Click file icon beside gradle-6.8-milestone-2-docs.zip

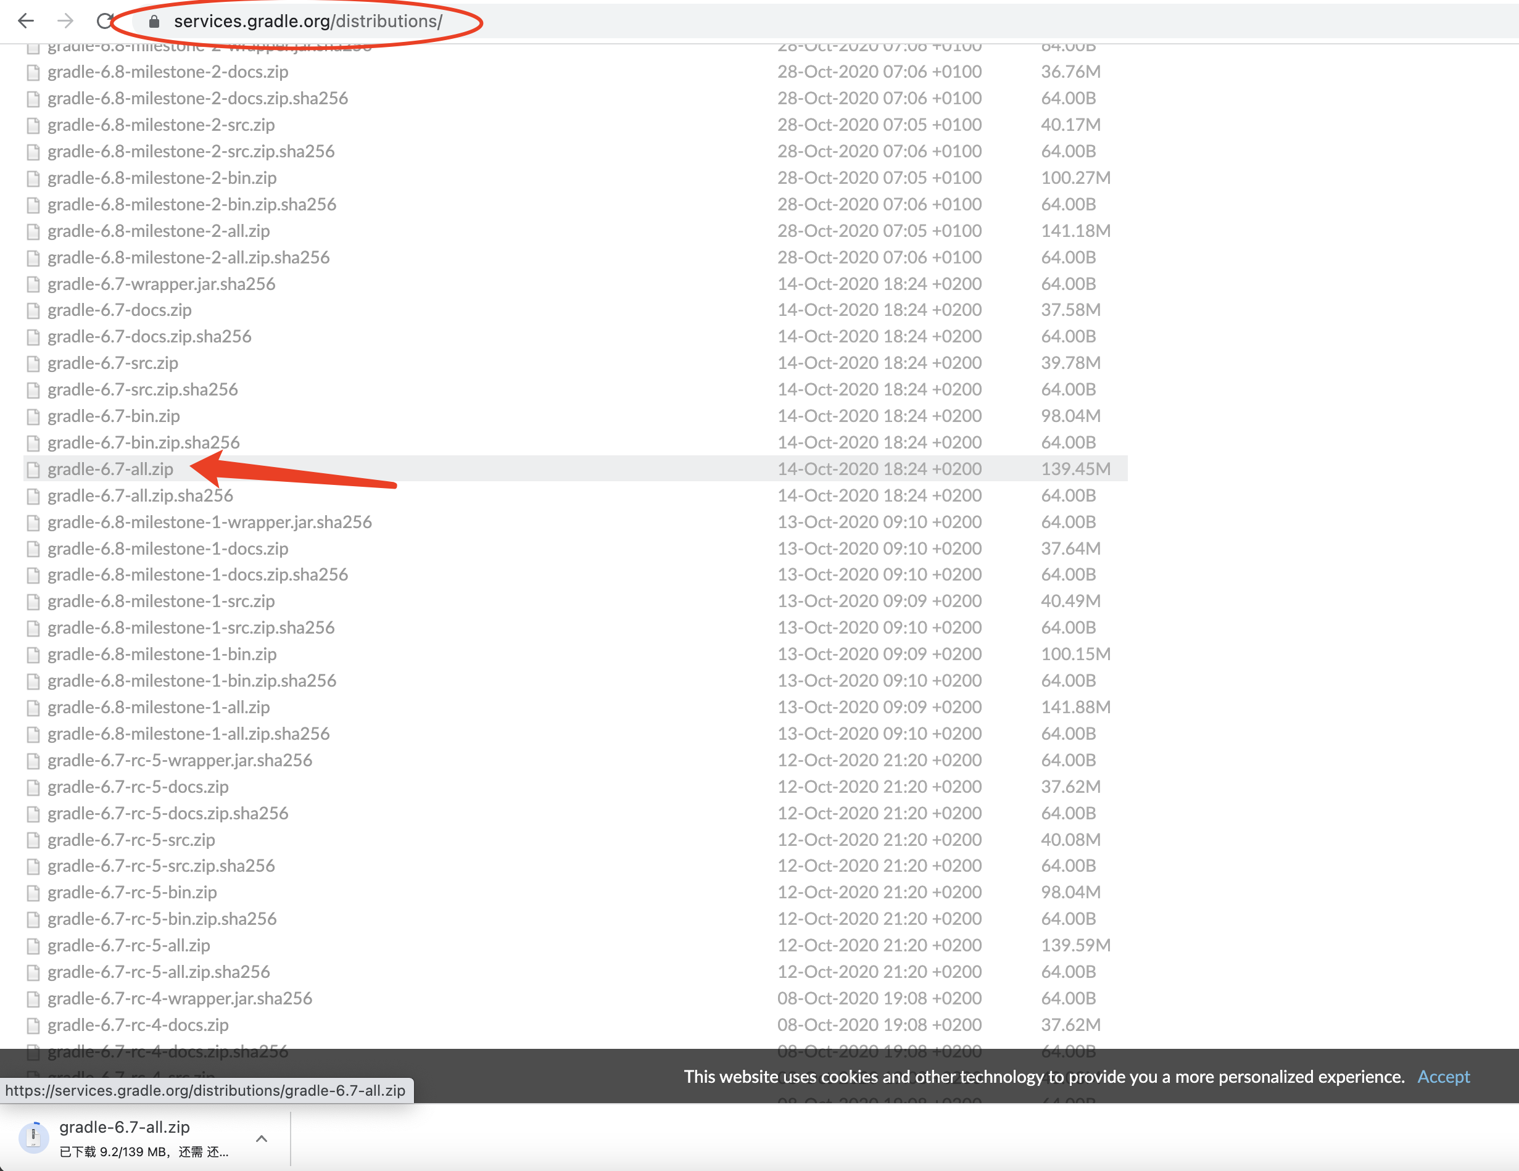tap(33, 72)
